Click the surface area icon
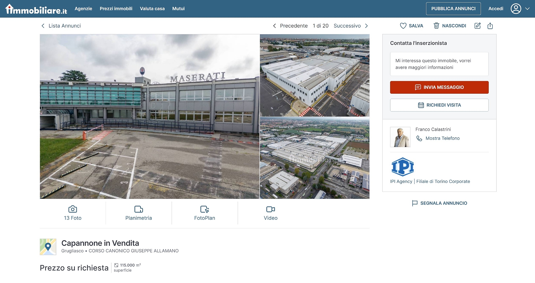 tap(116, 265)
